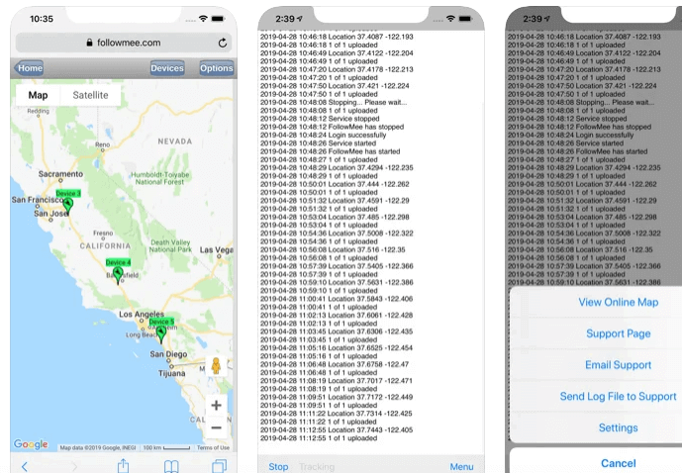Click map data copyright text
The height and width of the screenshot is (473, 682).
click(x=98, y=447)
